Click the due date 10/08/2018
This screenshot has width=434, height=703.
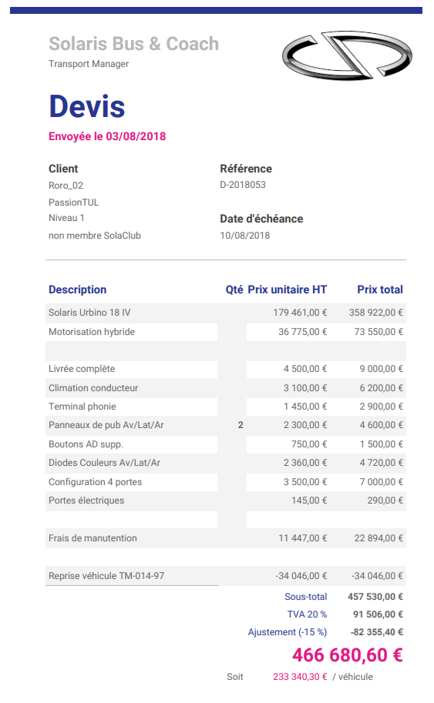(245, 236)
